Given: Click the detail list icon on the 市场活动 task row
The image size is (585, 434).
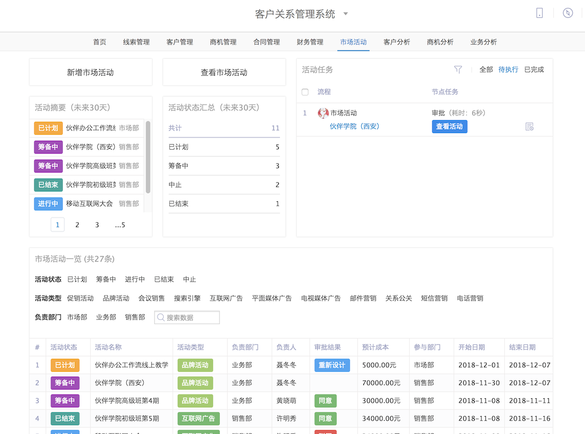Looking at the screenshot, I should (x=529, y=126).
